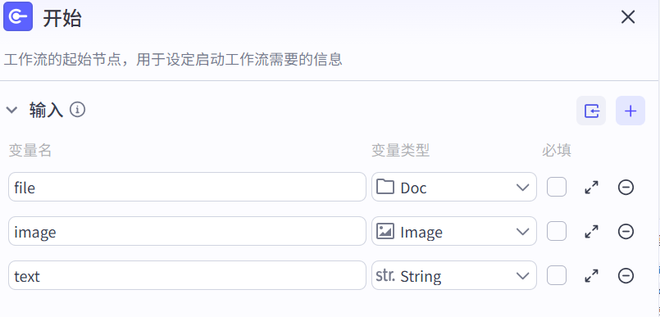Remove the image variable row
The width and height of the screenshot is (660, 317).
coord(626,231)
